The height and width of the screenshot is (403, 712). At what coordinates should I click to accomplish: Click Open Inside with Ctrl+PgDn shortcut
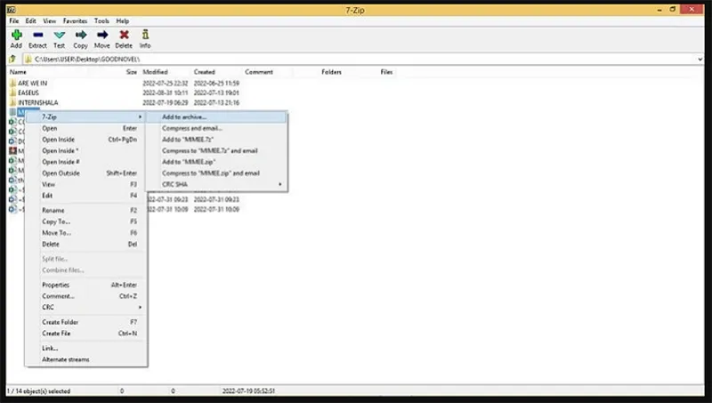(86, 140)
